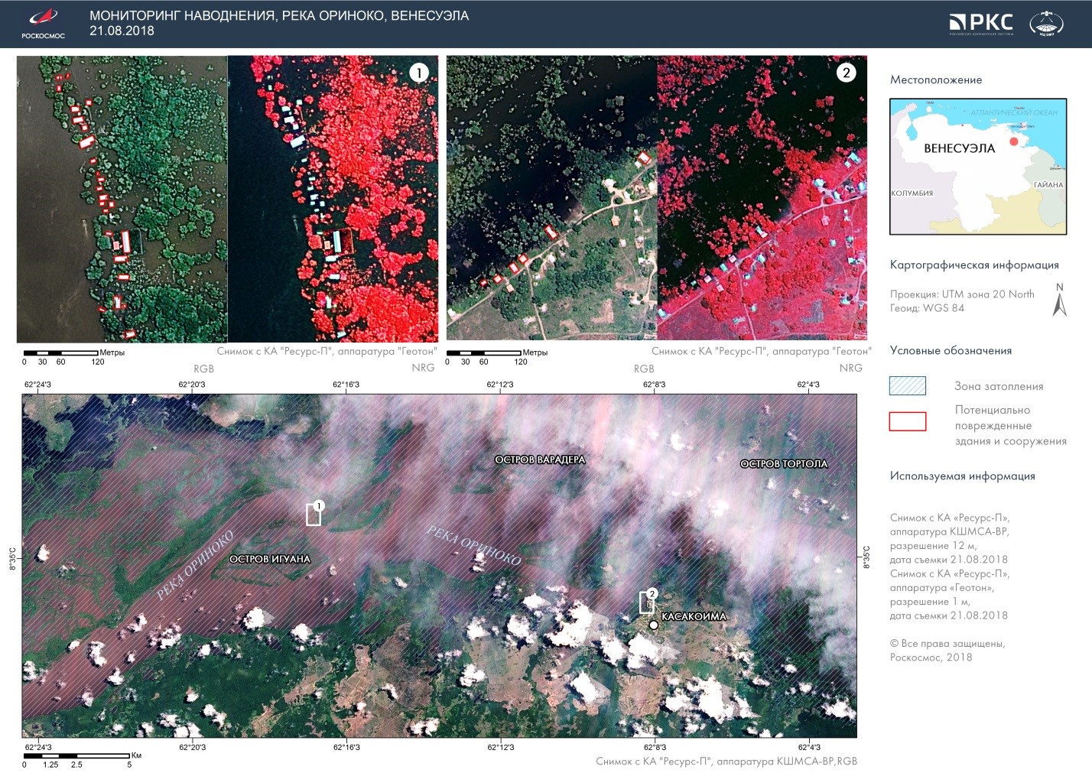
Task: Click the kilometer scale bar below the main map
Action: [x=76, y=755]
